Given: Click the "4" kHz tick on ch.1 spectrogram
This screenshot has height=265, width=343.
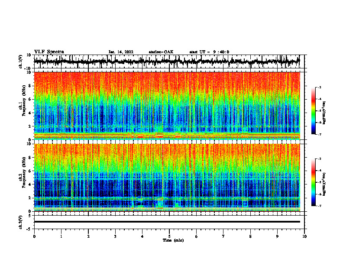Looking at the screenshot, I should tap(30, 113).
